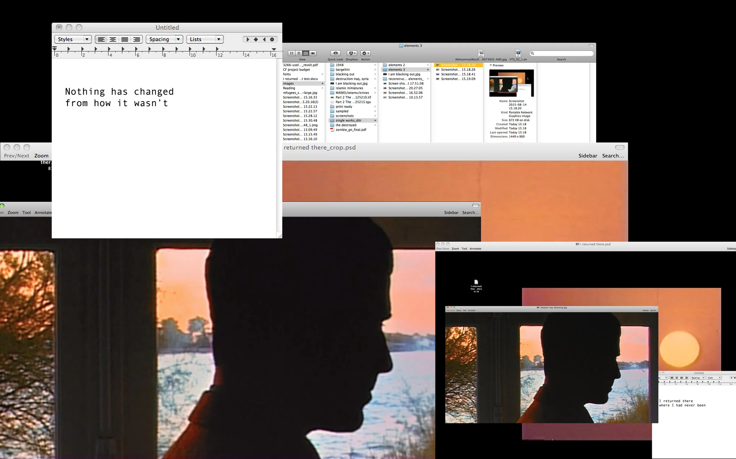Screen dimensions: 736x459
Task: Expand the elements 2 folder arrow
Action: pyautogui.click(x=428, y=65)
